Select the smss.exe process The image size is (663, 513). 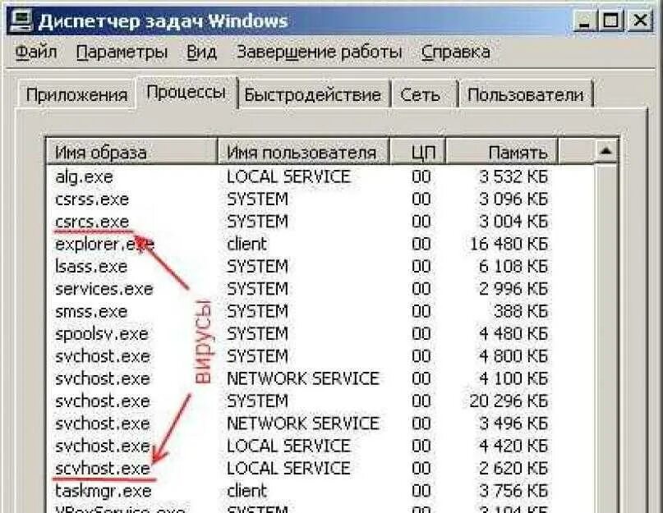(x=91, y=311)
